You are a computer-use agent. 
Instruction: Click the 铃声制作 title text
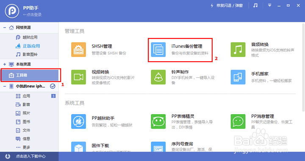[180, 72]
